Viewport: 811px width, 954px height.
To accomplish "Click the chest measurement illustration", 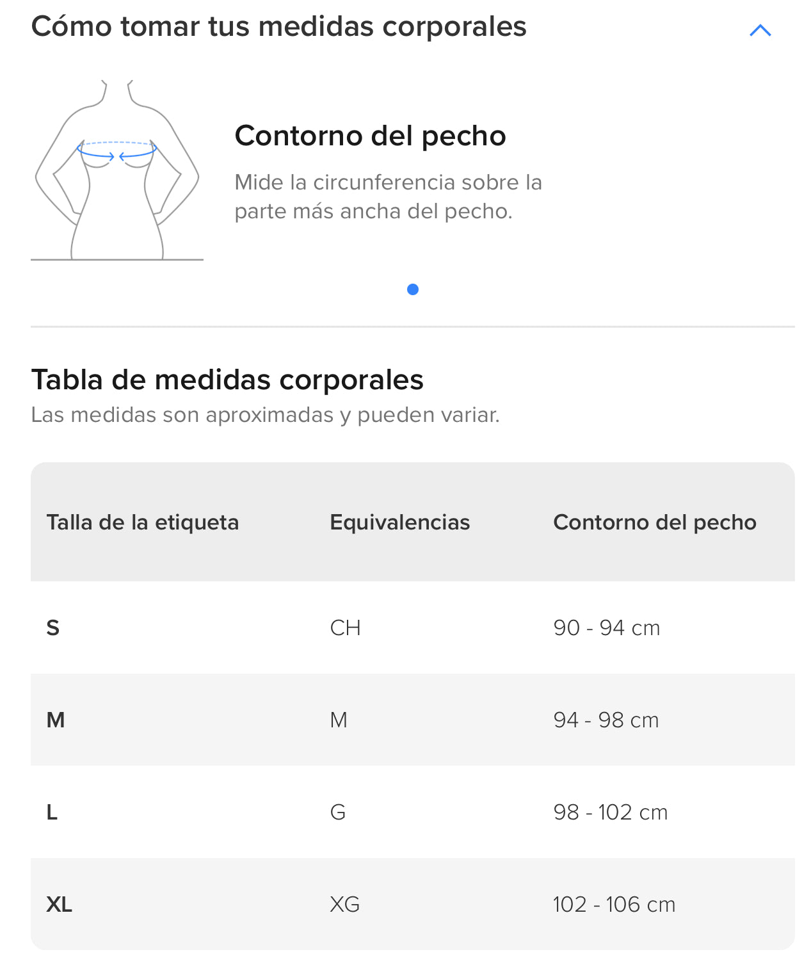I will click(x=117, y=170).
